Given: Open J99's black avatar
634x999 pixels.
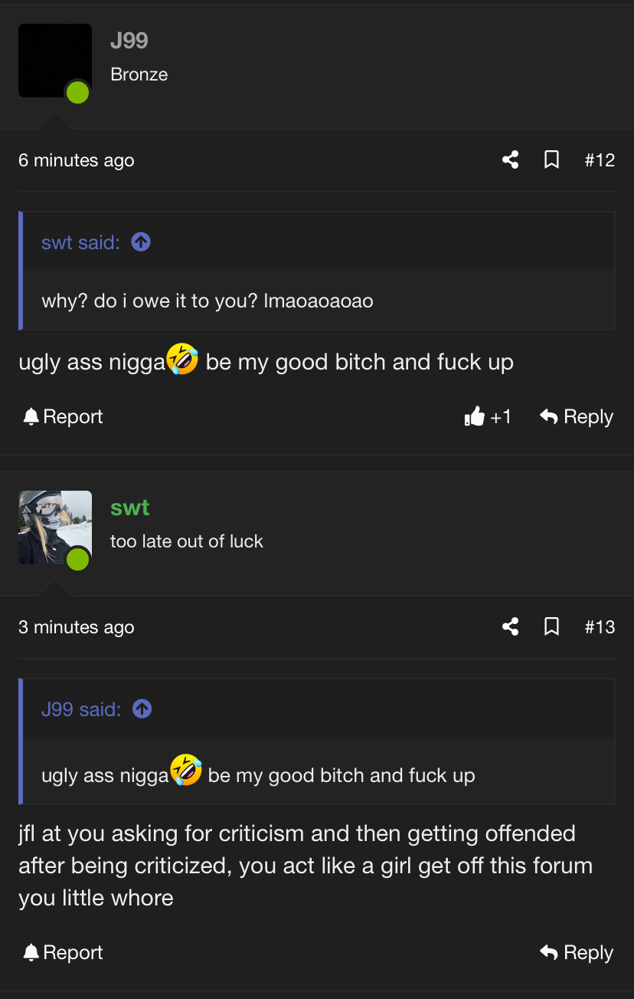Looking at the screenshot, I should pos(55,61).
